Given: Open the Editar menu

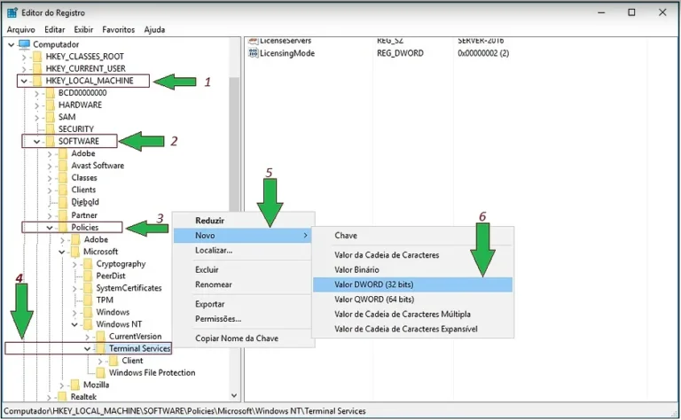Looking at the screenshot, I should point(54,29).
